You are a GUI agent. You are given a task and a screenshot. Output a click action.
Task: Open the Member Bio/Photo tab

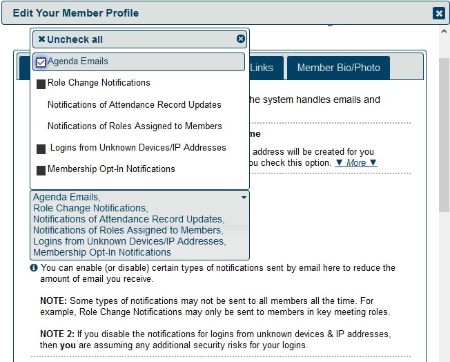point(338,68)
